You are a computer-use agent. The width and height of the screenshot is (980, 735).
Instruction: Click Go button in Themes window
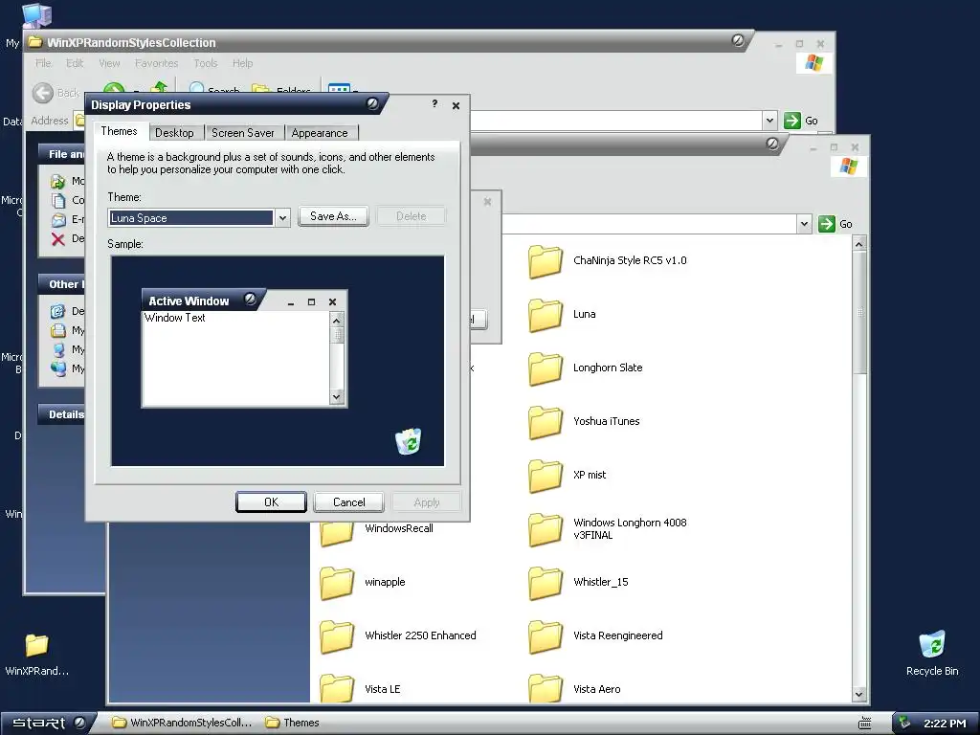[x=835, y=224]
